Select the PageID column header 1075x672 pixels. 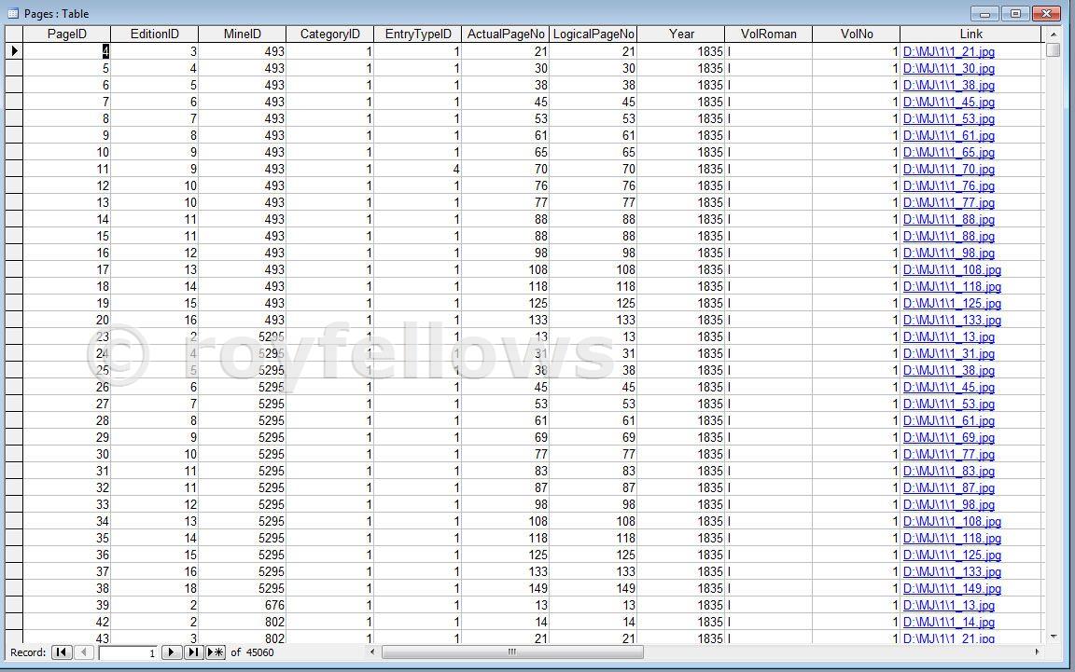(66, 34)
